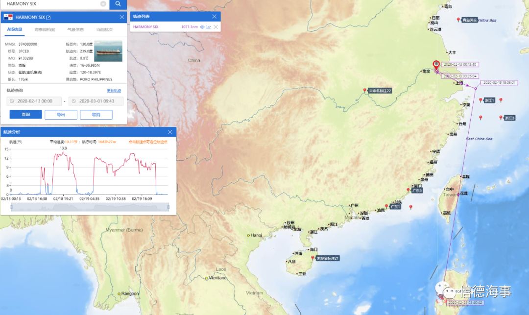529x315 pixels.
Task: Select the 未命名标注22 map marker
Action: coord(365,90)
